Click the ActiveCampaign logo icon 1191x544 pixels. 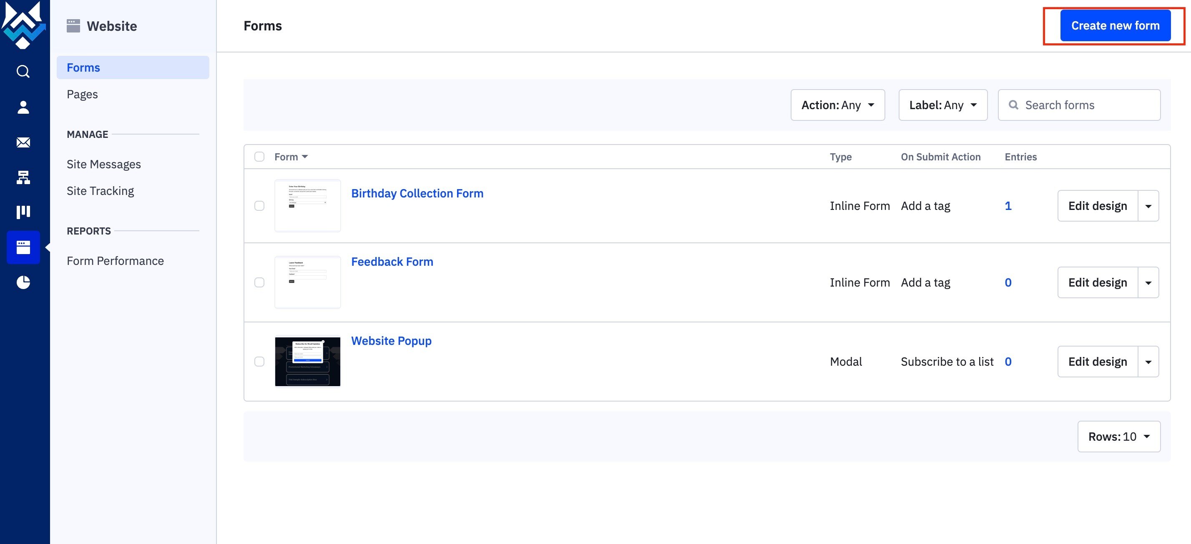pos(23,25)
